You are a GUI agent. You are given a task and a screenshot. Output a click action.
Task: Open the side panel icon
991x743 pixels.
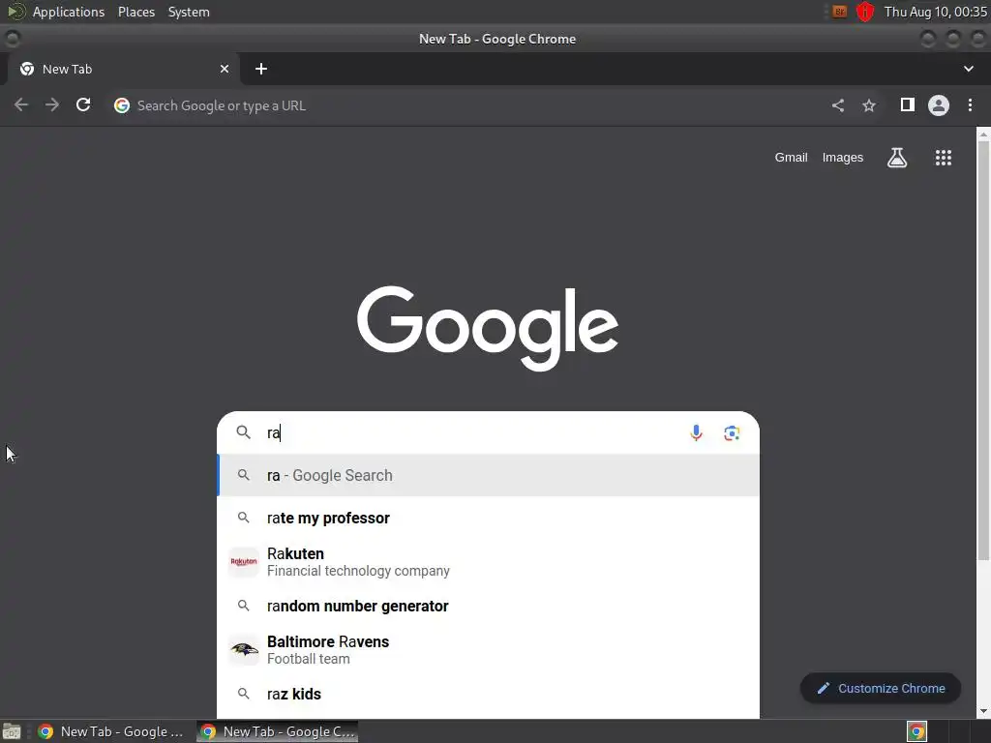pos(907,104)
